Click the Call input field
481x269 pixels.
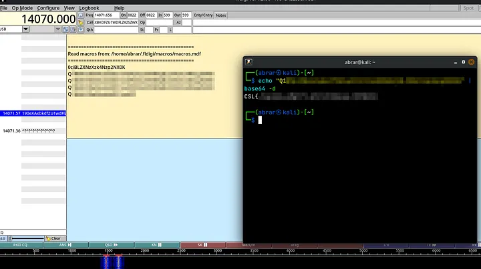pos(116,23)
